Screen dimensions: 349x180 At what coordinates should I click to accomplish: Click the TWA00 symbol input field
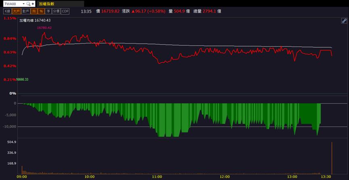pos(13,4)
